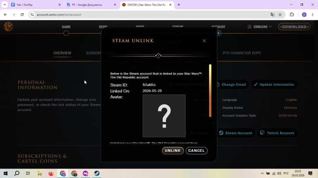
Task: Switch the keyboard language РУС indicator
Action: [x=286, y=173]
